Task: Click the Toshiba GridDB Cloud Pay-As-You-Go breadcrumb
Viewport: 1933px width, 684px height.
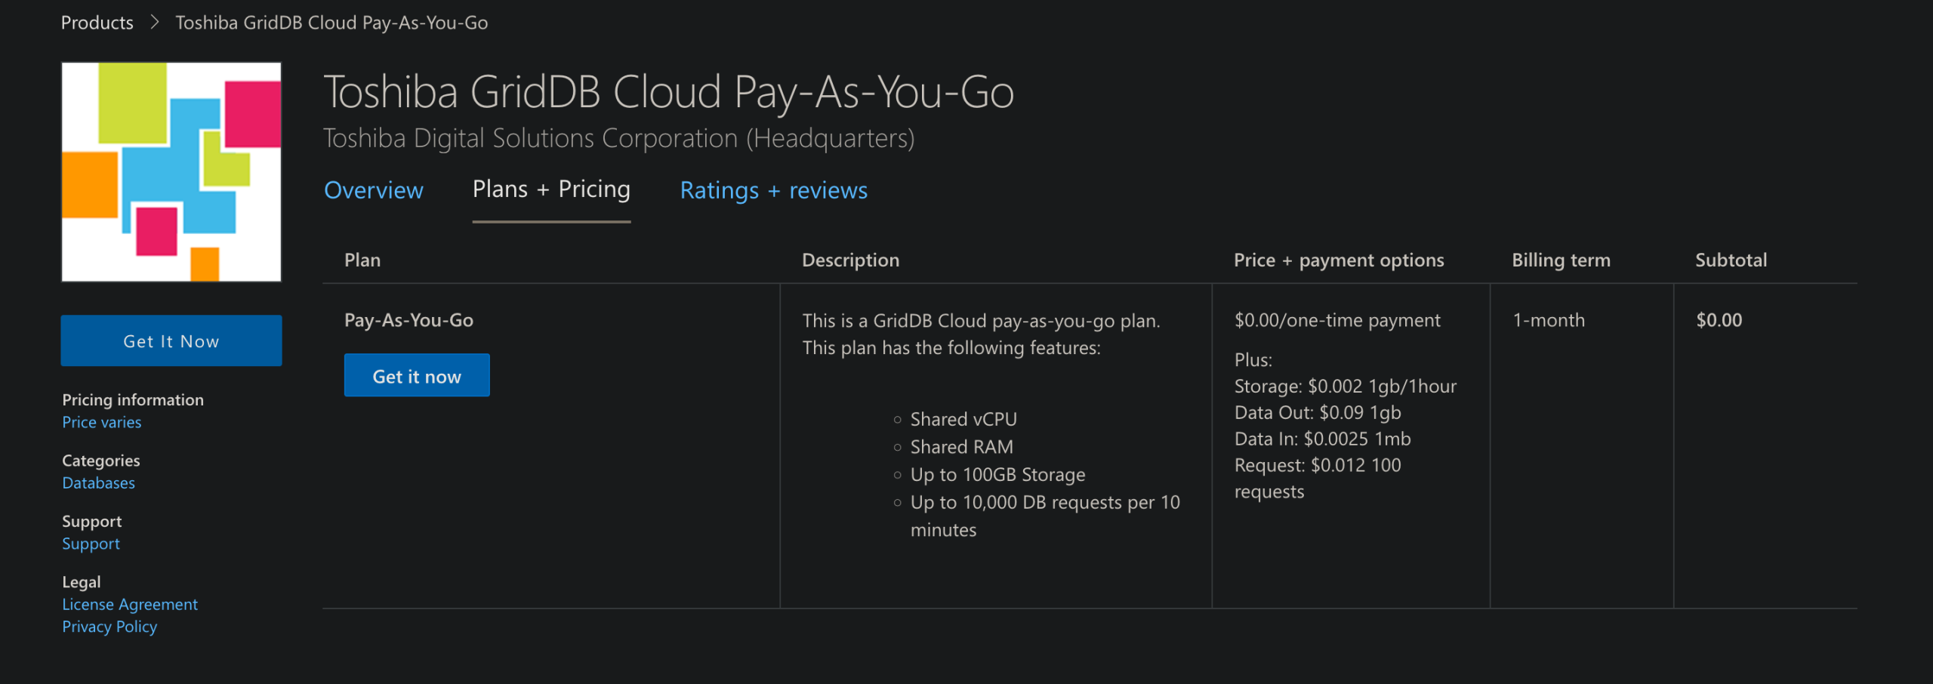Action: click(331, 23)
